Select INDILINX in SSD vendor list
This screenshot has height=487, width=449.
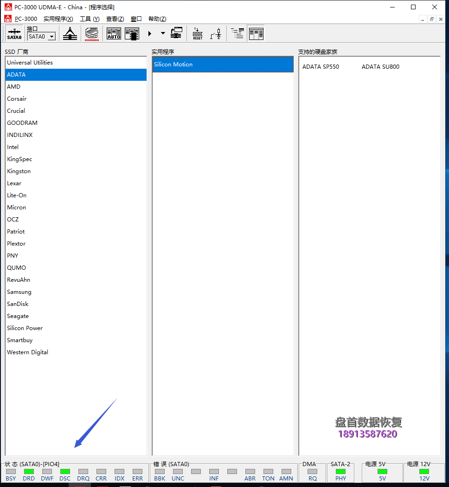pyautogui.click(x=76, y=135)
